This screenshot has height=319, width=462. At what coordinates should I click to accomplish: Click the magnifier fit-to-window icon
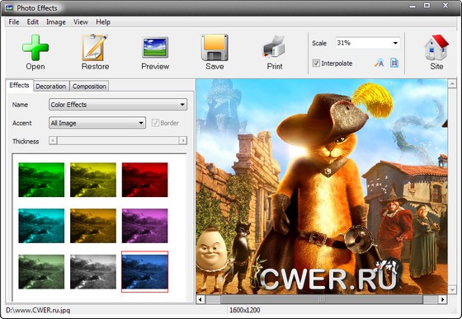(379, 63)
